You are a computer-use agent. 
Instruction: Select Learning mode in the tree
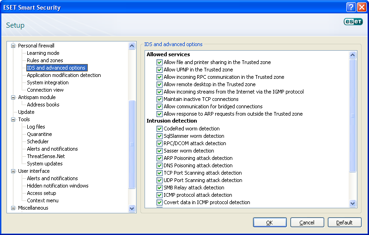coord(43,53)
